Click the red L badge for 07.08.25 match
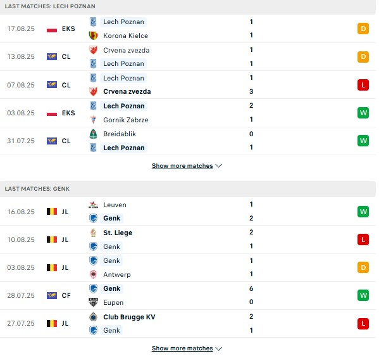This screenshot has width=379, height=358. tap(363, 85)
